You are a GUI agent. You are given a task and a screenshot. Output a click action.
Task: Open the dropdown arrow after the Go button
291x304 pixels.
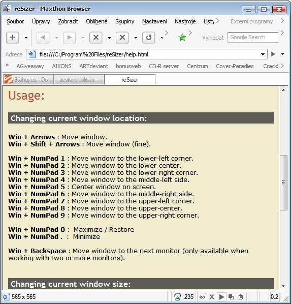click(x=283, y=54)
